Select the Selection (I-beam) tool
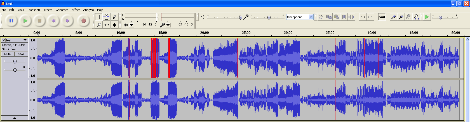 (99, 17)
